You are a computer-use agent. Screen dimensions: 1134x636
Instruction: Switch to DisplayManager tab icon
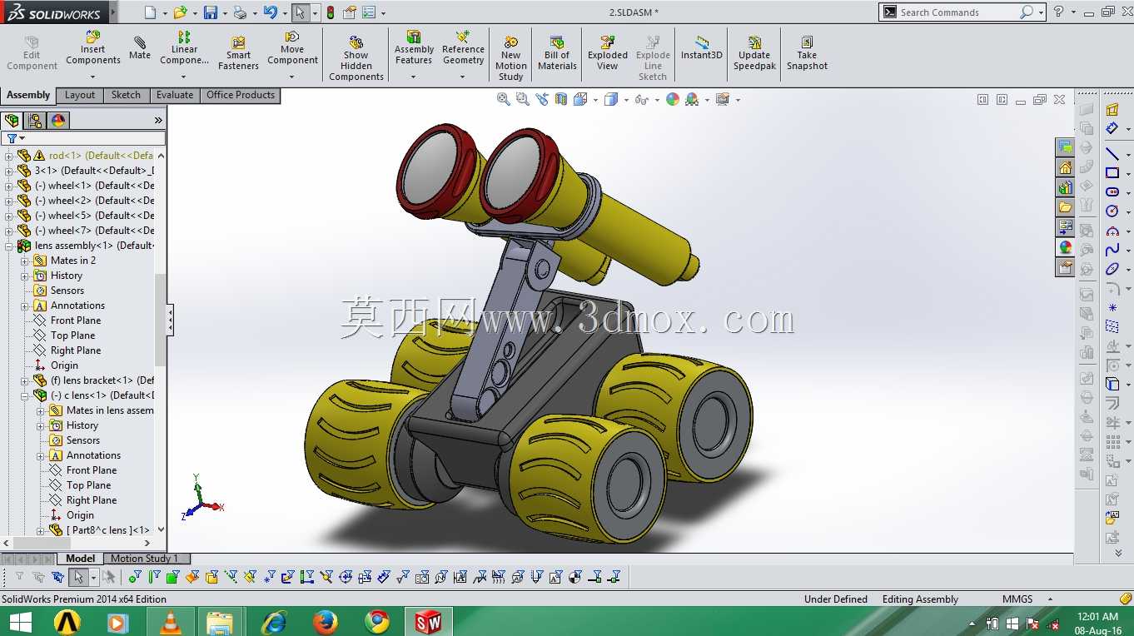57,121
